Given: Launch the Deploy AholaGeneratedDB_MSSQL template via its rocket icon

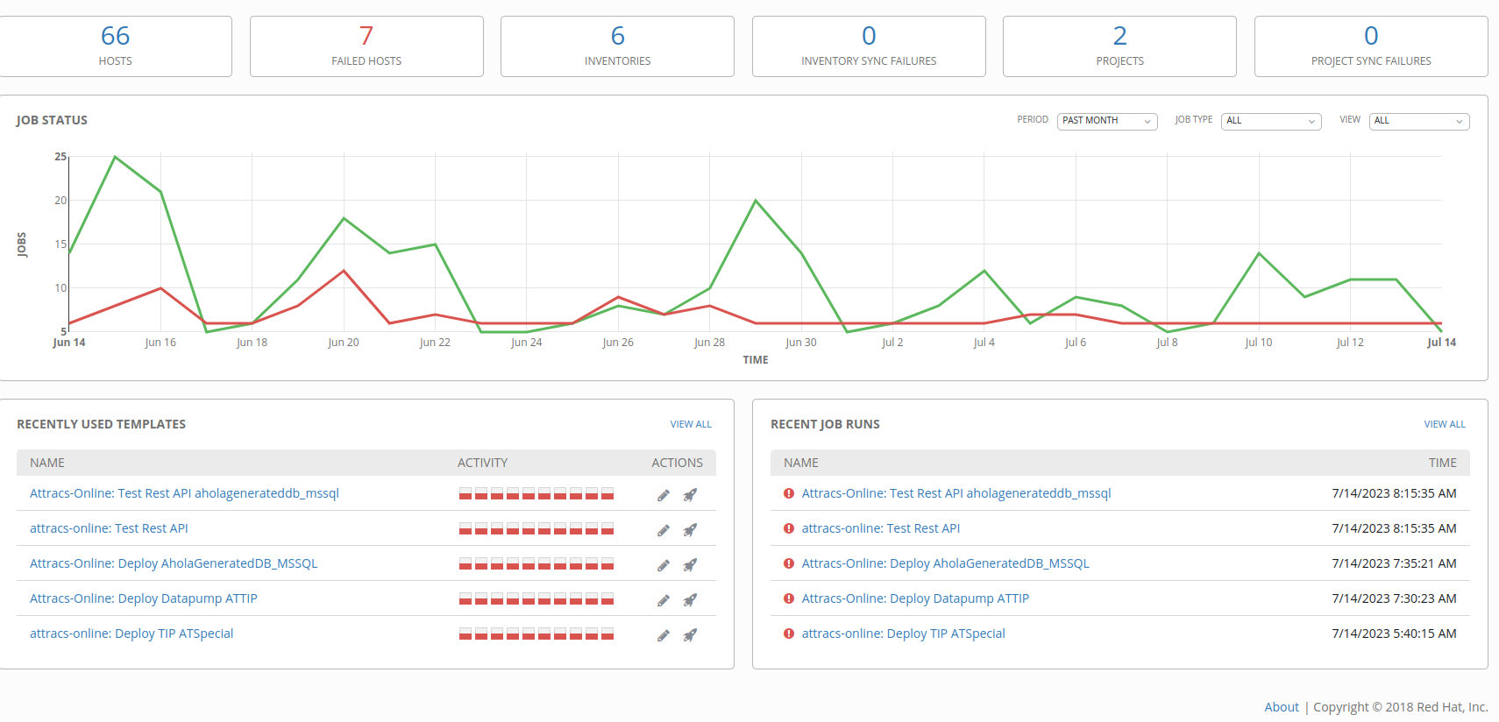Looking at the screenshot, I should pyautogui.click(x=691, y=565).
